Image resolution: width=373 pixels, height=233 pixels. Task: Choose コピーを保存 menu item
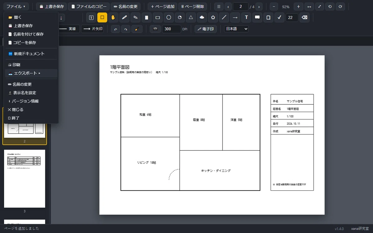point(31,43)
